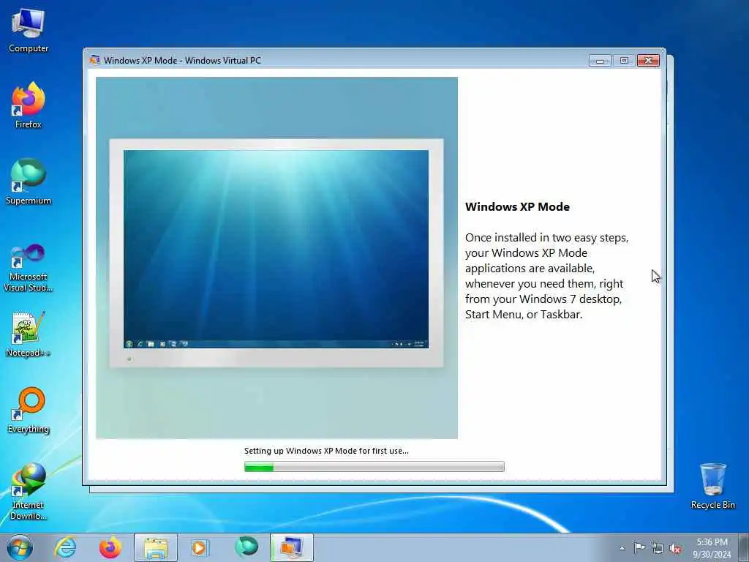Screen dimensions: 749x562
Task: Select the Notepad++ desktop shortcut
Action: (29, 334)
